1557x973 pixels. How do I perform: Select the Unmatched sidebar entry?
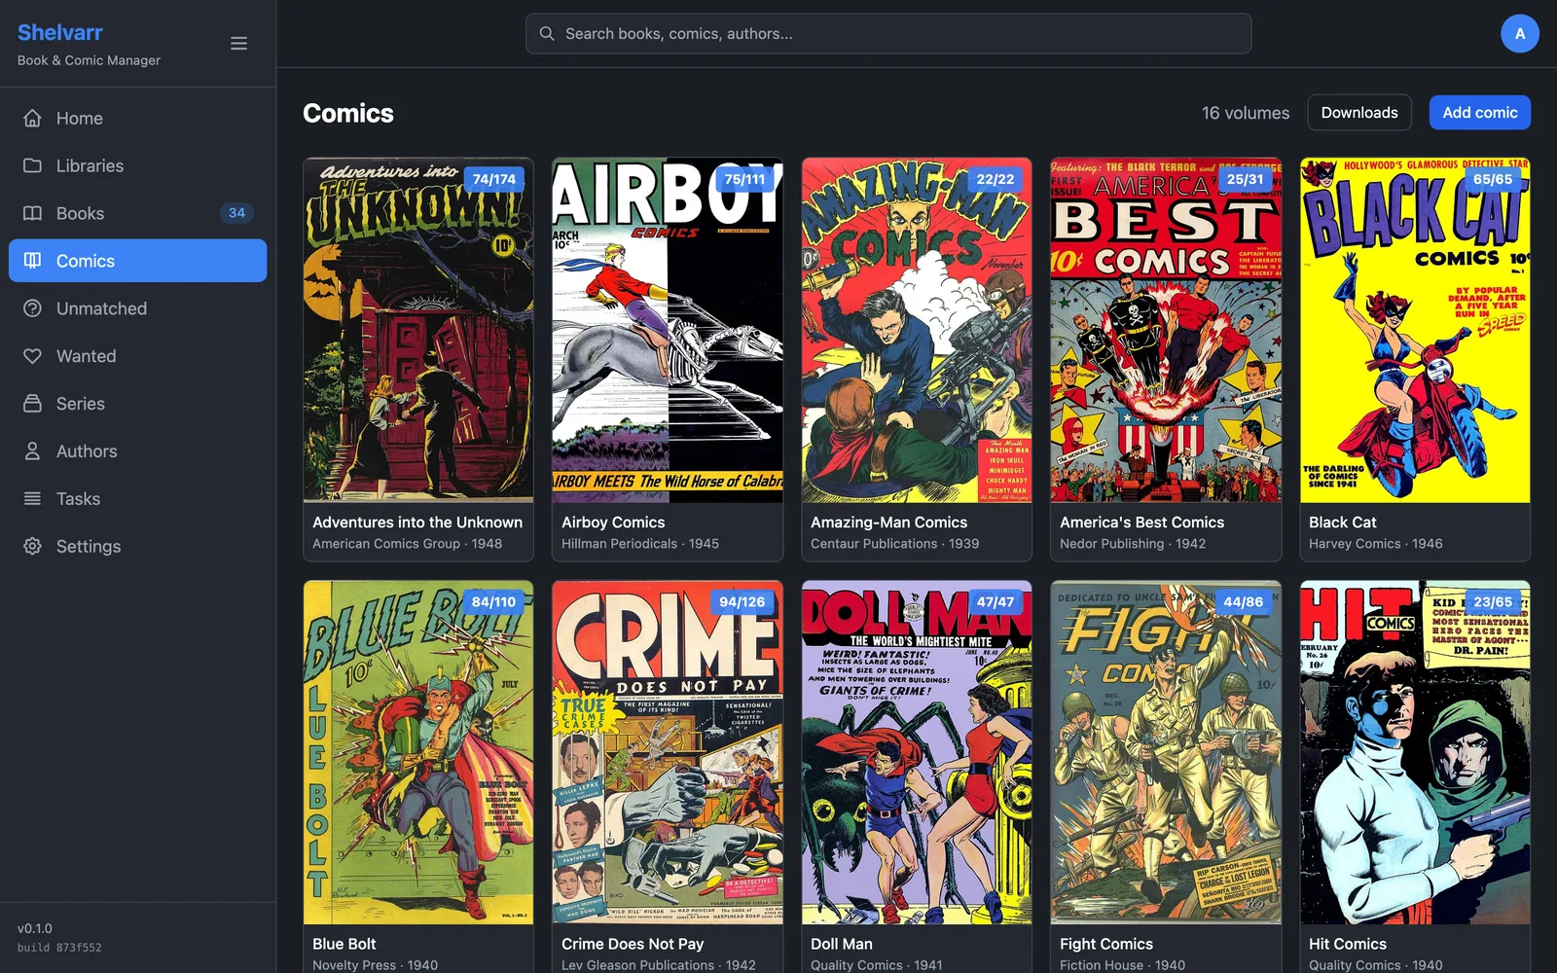[137, 308]
